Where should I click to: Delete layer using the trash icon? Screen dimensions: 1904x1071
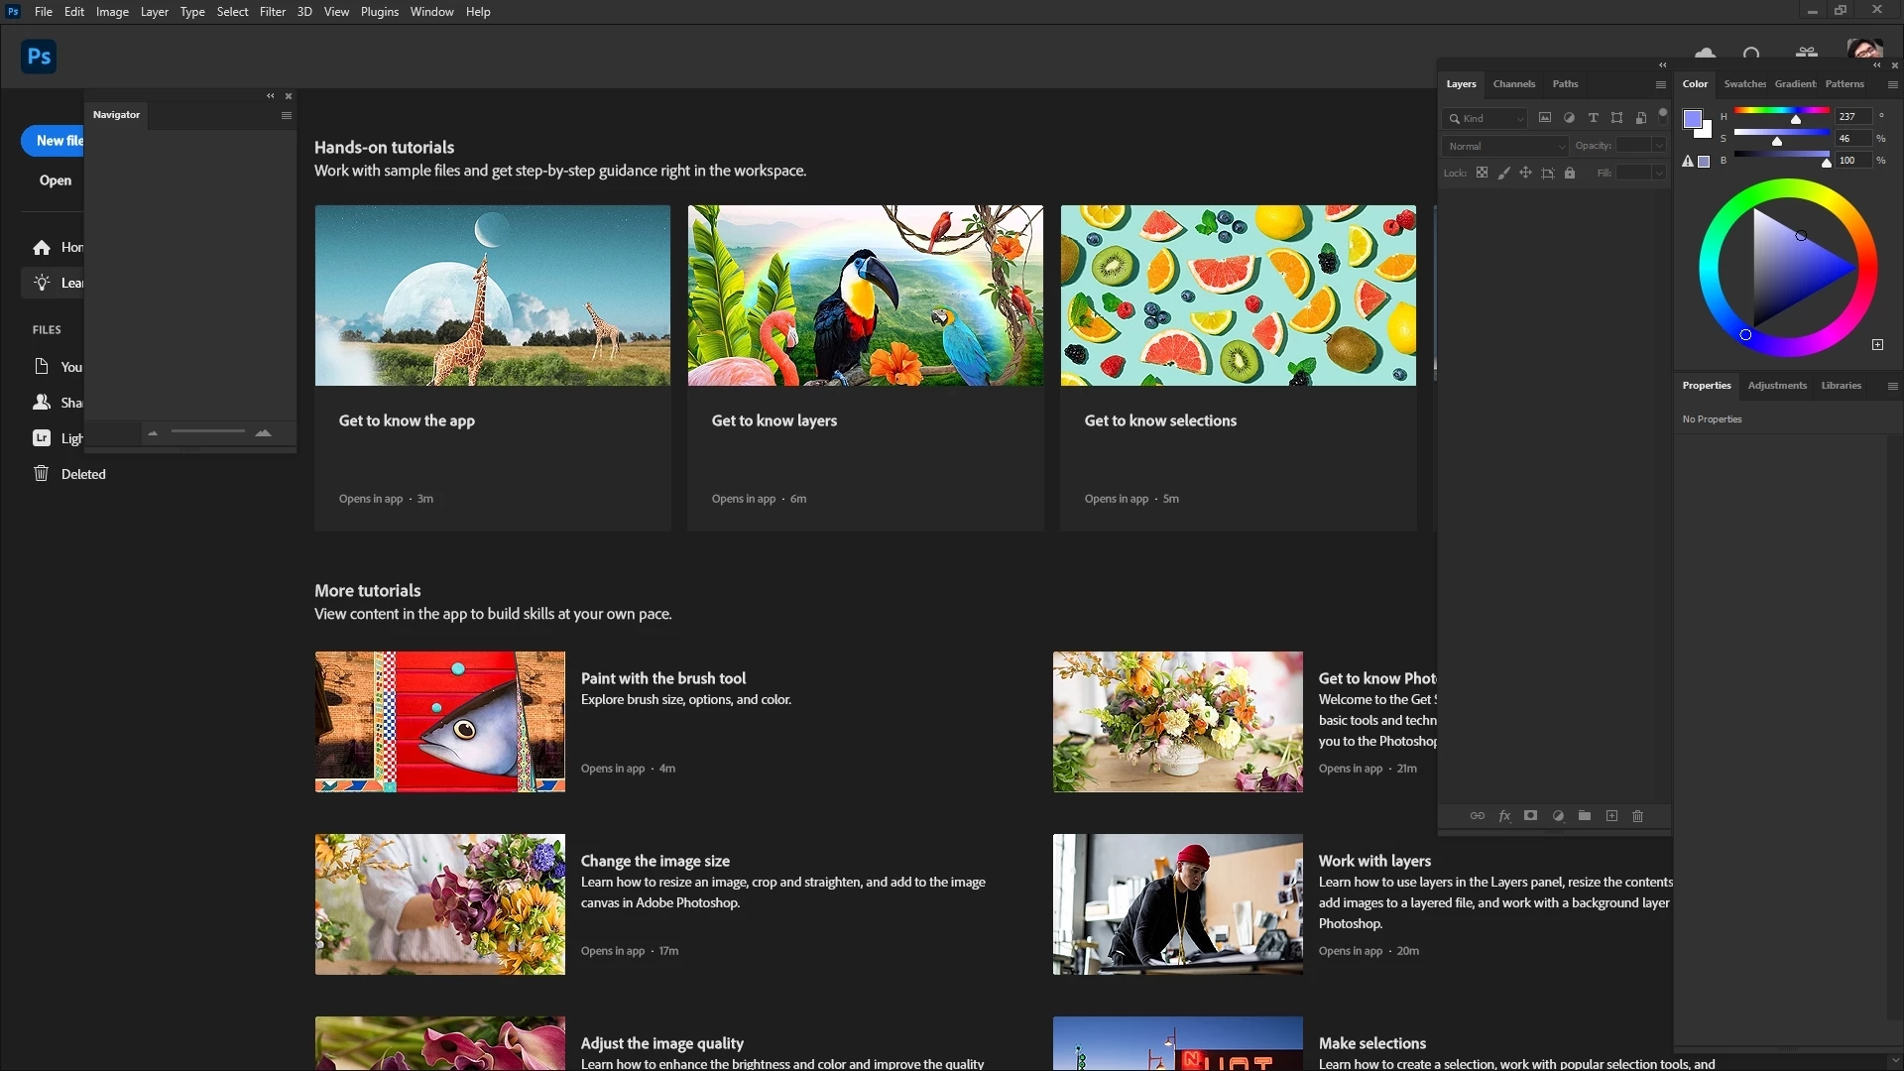click(1638, 816)
